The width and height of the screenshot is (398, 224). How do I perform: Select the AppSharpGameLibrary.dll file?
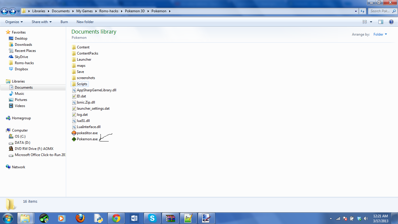tap(94, 90)
